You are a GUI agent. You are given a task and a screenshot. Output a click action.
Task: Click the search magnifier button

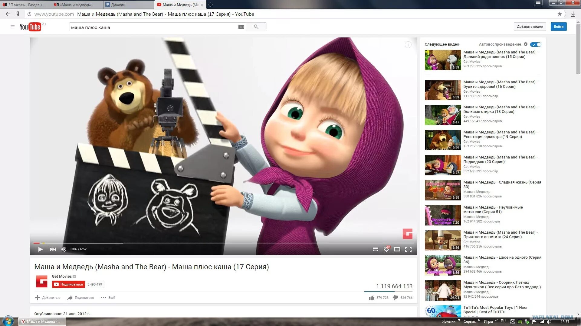click(256, 27)
